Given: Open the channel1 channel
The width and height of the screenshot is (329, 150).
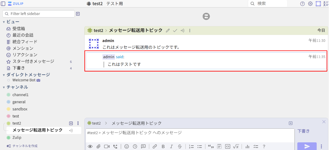Looking at the screenshot, I should point(20,95).
